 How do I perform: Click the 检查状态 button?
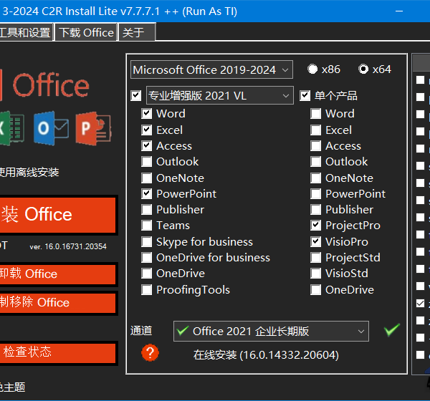[x=57, y=353]
